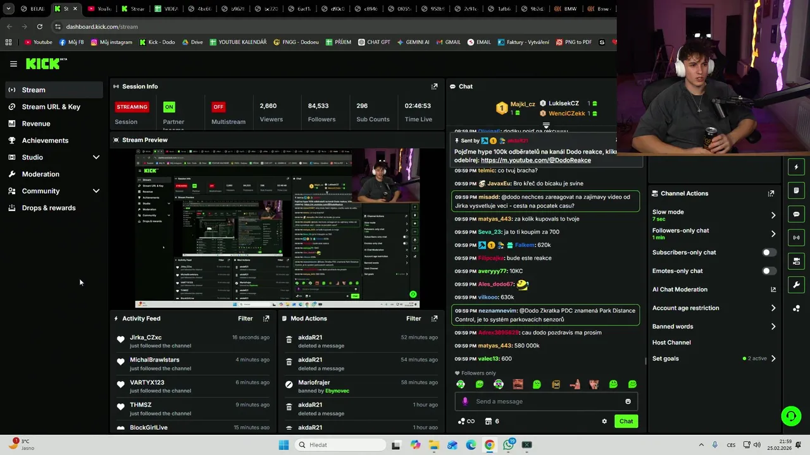Viewport: 810px width, 455px height.
Task: Open Set goals arrow
Action: (x=773, y=359)
